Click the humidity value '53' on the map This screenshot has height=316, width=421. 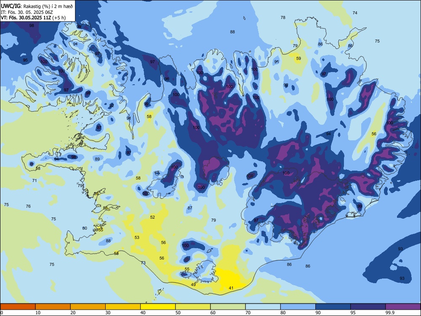coord(137,237)
